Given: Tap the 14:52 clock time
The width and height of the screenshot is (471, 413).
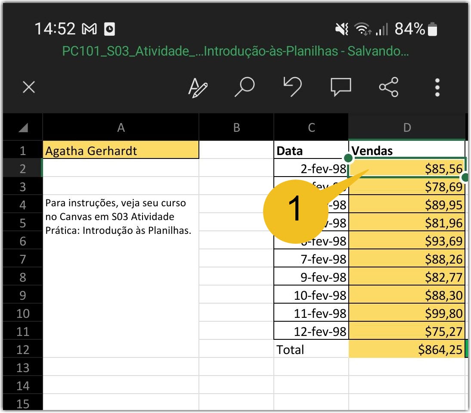Looking at the screenshot, I should 55,29.
